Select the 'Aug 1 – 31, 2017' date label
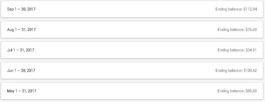Viewport: 265px width, 102px height. point(22,30)
